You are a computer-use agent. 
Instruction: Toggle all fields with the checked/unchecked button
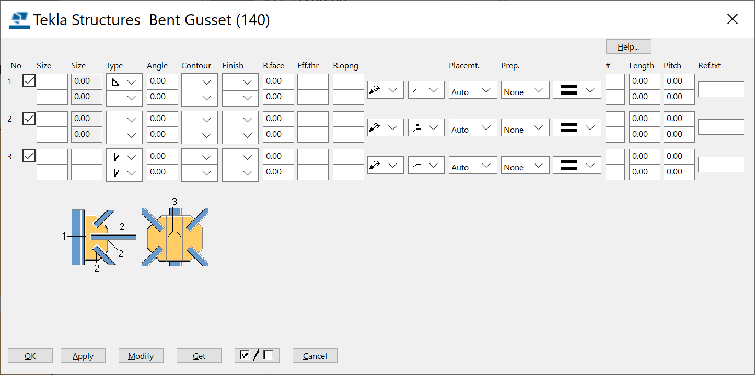[257, 355]
